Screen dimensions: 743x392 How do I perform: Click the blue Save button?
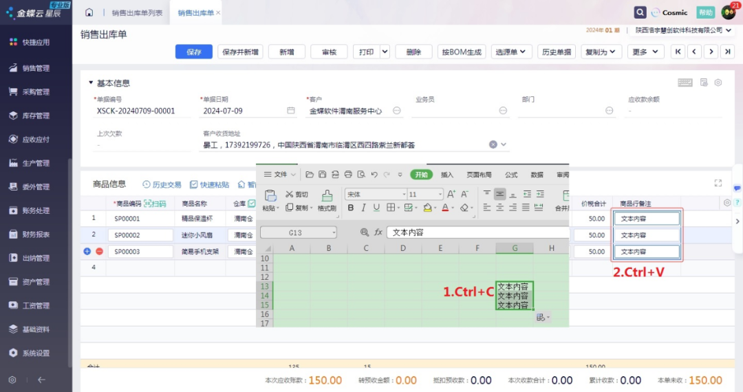pos(194,52)
